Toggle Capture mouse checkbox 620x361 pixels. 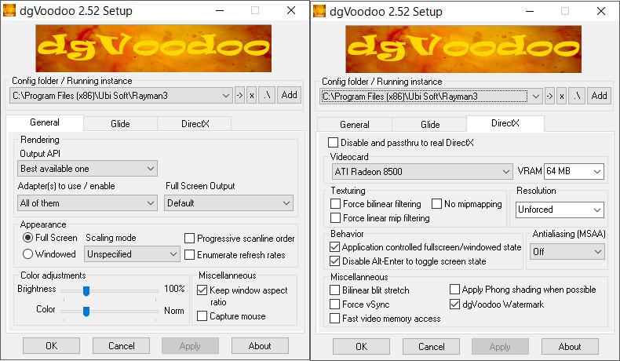[202, 316]
